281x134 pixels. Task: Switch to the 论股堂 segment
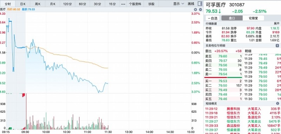click(x=253, y=18)
